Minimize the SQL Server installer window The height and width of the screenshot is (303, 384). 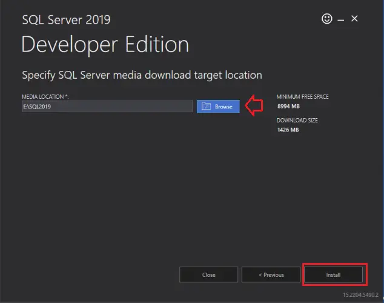click(x=340, y=19)
